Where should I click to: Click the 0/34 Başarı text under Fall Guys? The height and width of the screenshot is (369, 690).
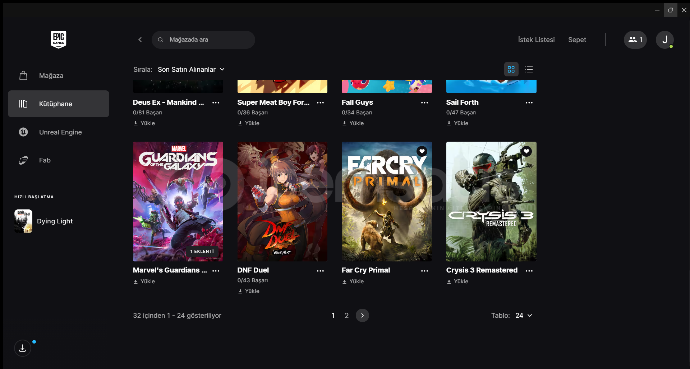(x=357, y=113)
